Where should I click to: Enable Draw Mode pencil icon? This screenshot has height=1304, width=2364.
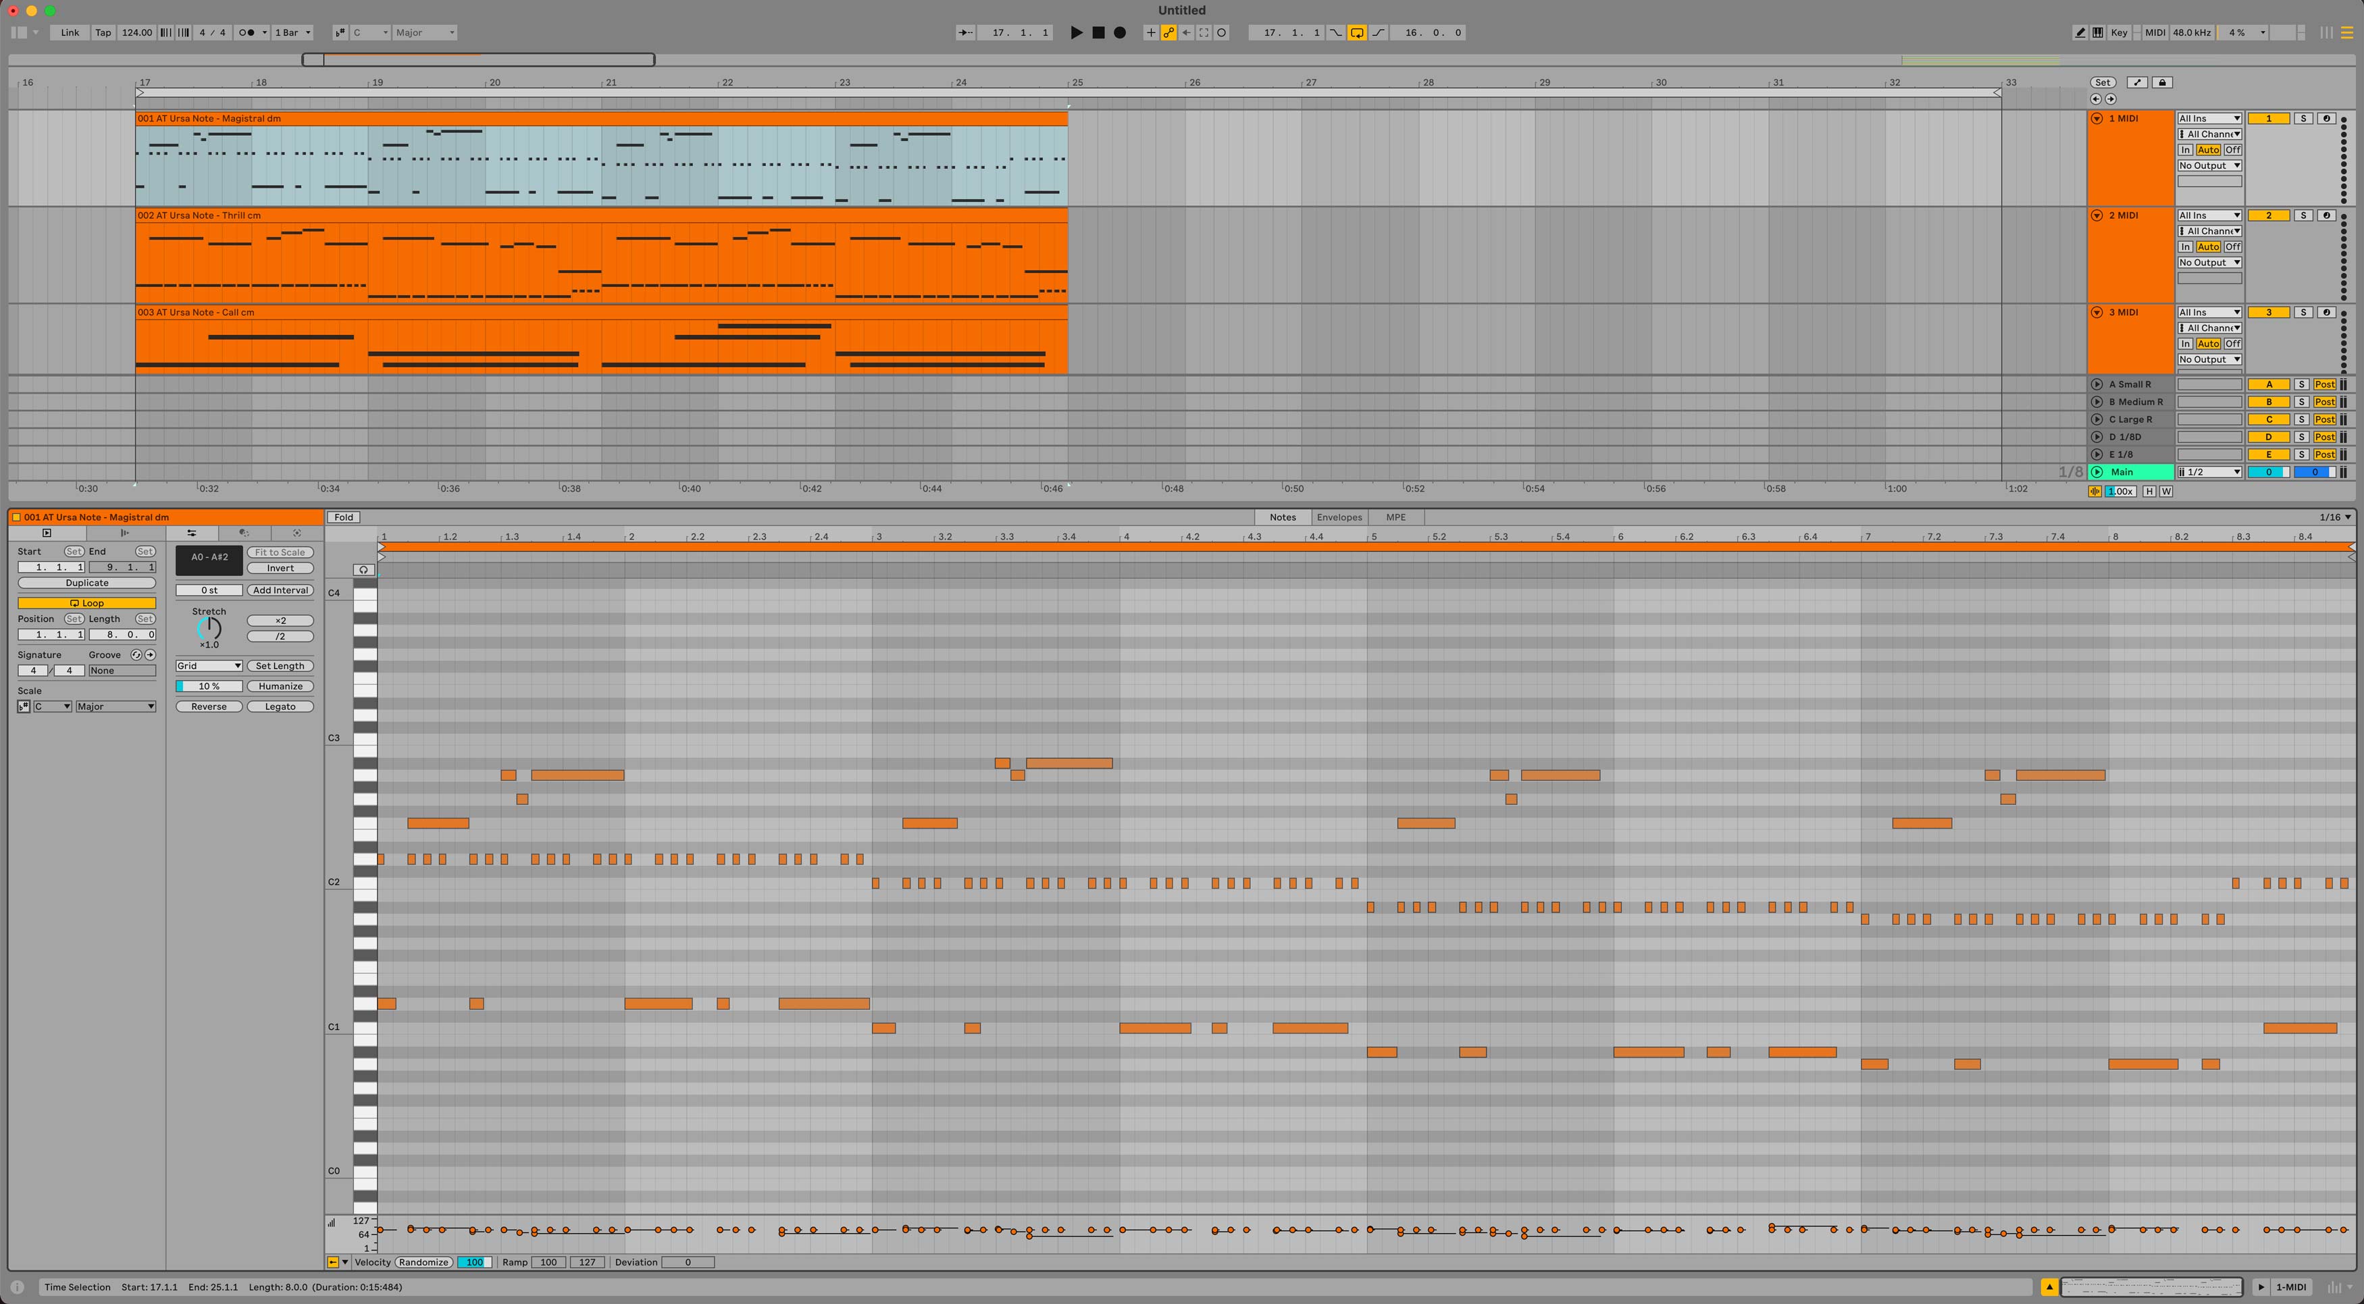[x=2080, y=32]
